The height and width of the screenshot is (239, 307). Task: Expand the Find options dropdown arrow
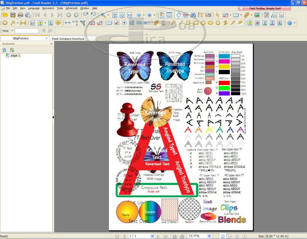coord(12,31)
